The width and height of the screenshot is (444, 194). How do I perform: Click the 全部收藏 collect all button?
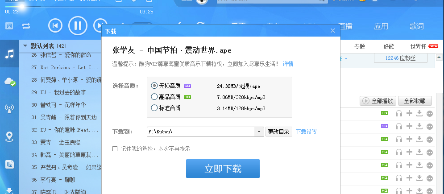(x=415, y=101)
